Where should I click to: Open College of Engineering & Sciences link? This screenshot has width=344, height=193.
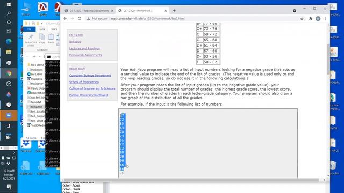(92, 88)
